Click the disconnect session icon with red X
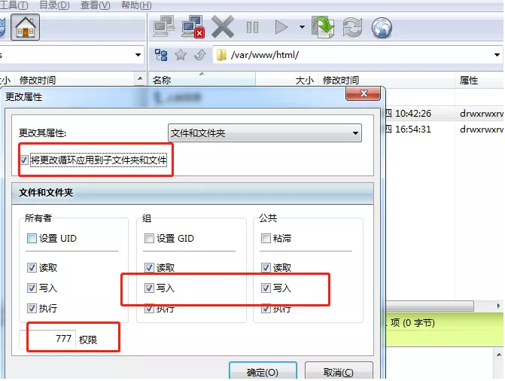 pyautogui.click(x=193, y=26)
